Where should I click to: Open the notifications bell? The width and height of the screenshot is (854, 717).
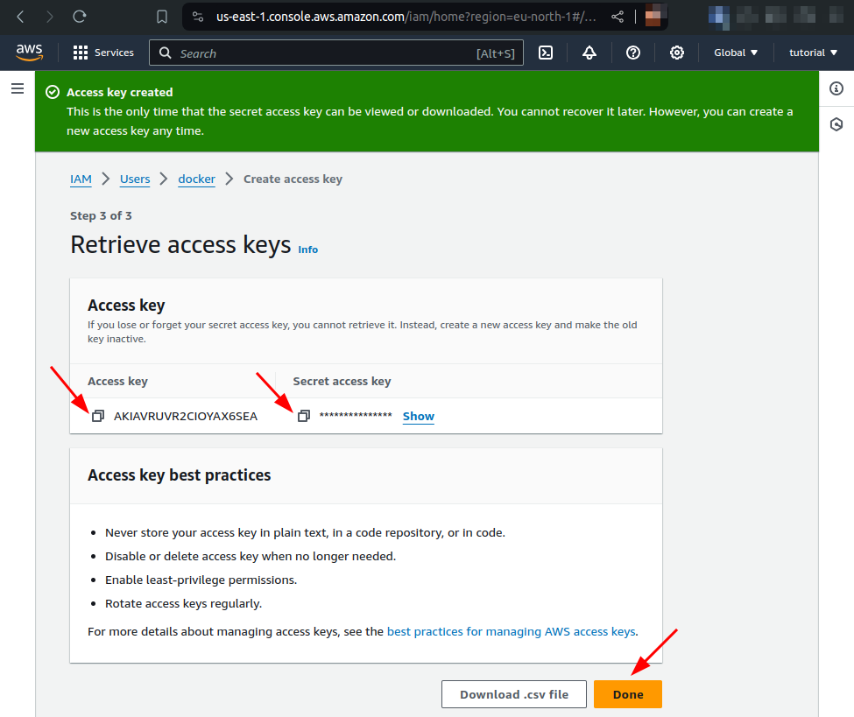point(589,53)
